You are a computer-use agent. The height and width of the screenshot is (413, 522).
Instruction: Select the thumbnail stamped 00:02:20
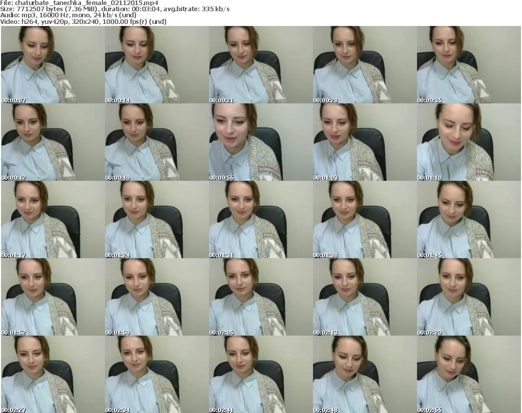(x=469, y=297)
